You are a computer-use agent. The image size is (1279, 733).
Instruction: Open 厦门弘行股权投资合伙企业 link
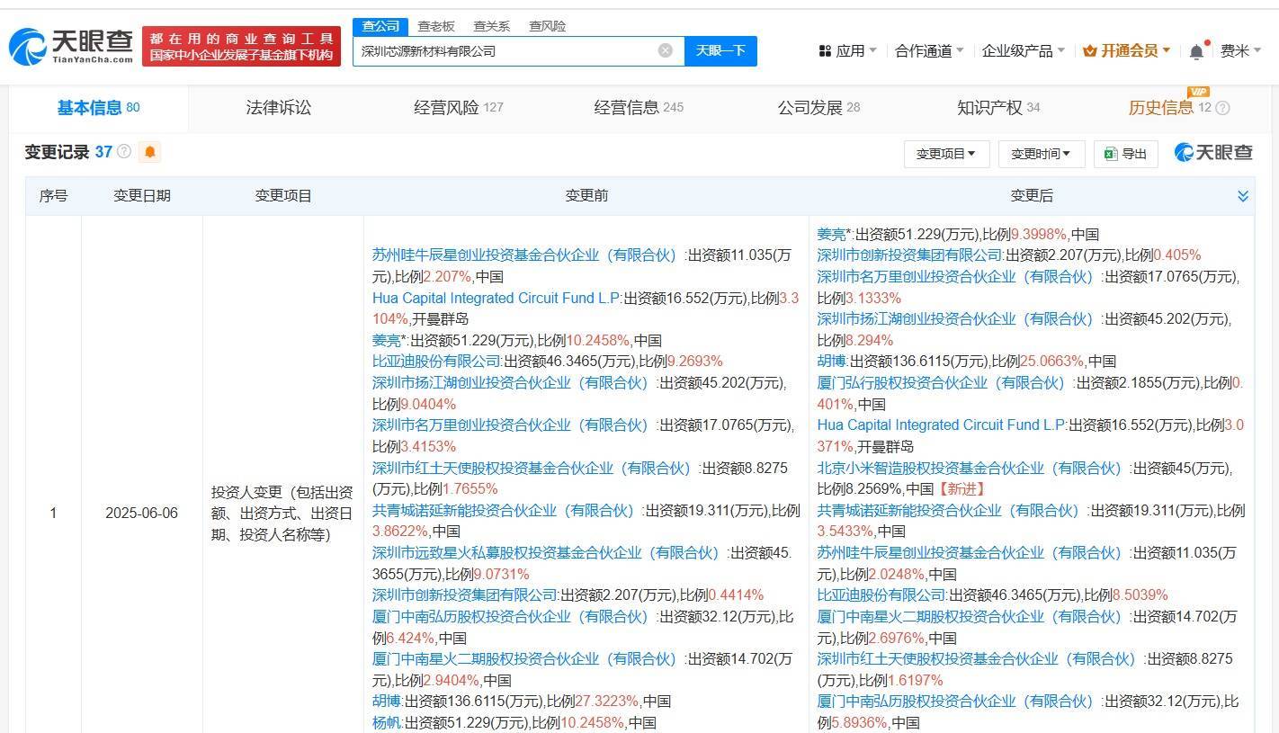point(942,382)
